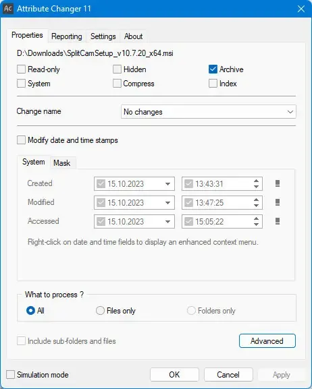Click the Advanced button

coord(267,341)
